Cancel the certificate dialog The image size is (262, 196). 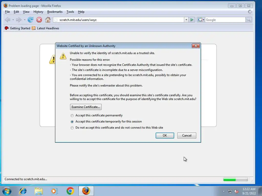(x=187, y=135)
